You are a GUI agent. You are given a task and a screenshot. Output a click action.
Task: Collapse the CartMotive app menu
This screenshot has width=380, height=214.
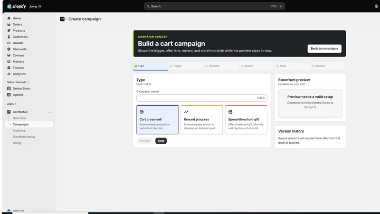tap(50, 112)
